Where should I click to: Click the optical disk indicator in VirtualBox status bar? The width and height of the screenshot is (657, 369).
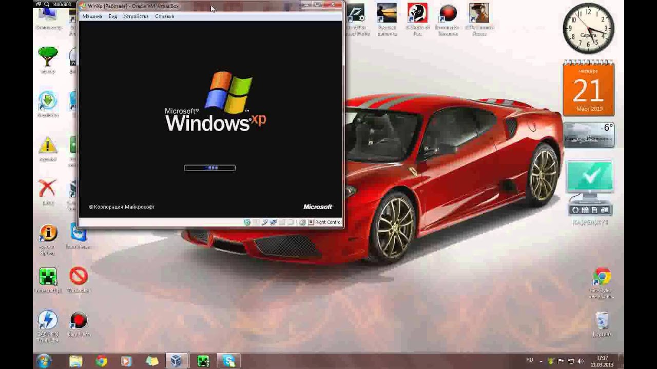click(247, 222)
